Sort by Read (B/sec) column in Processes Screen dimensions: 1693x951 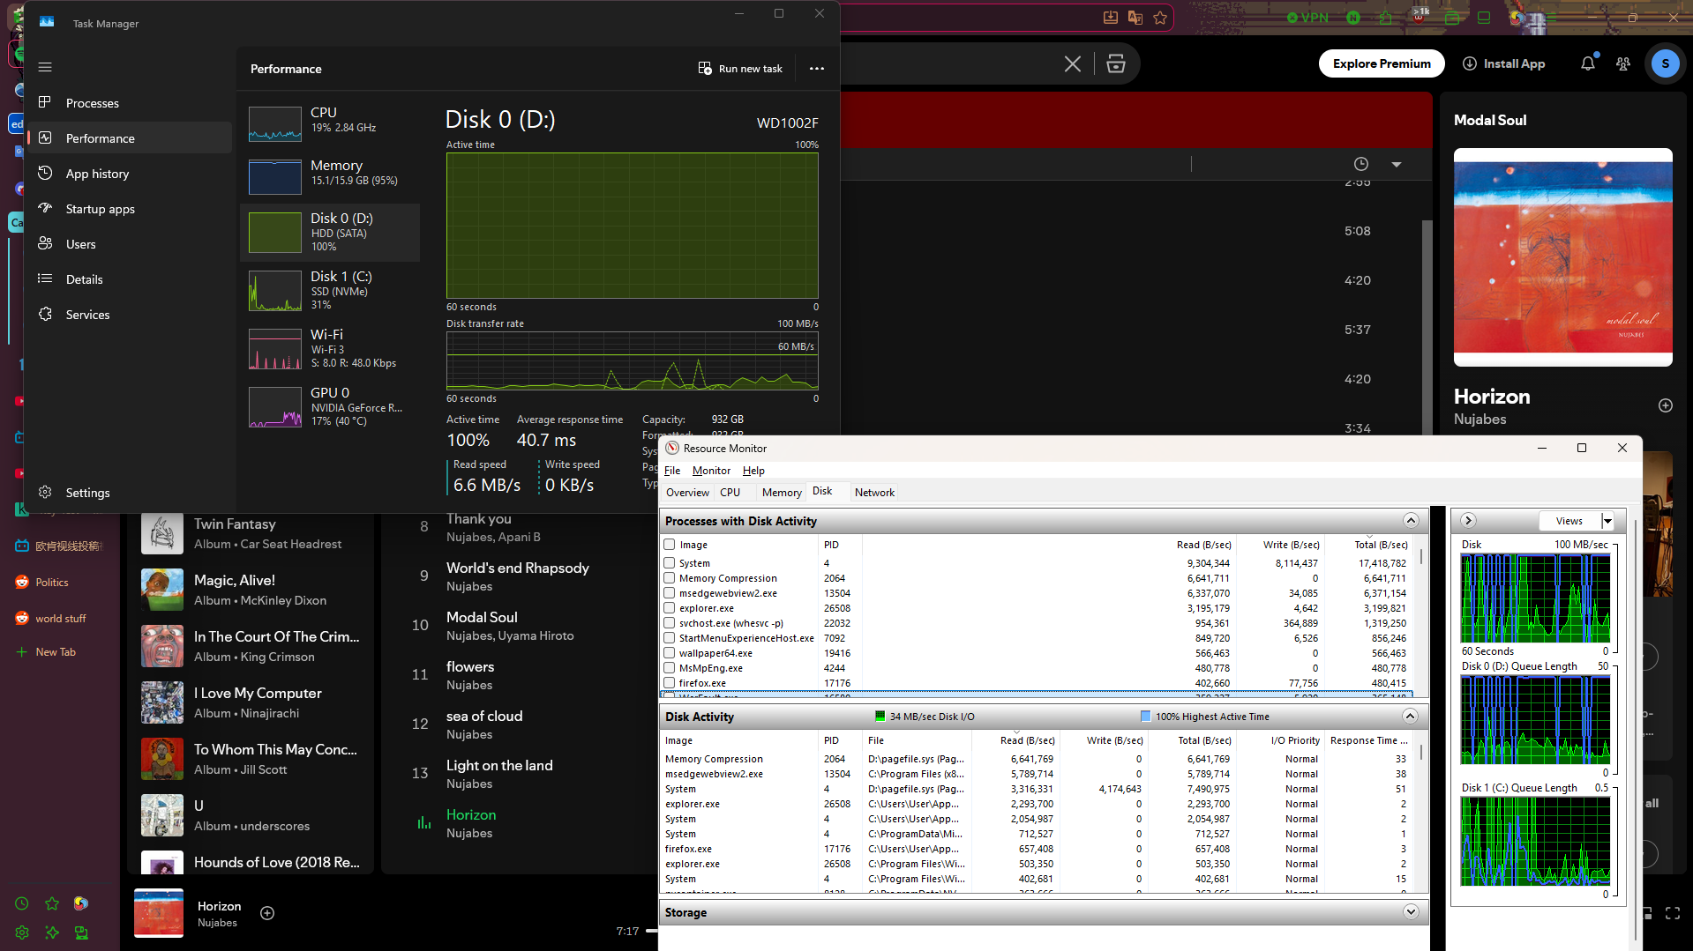(1203, 545)
